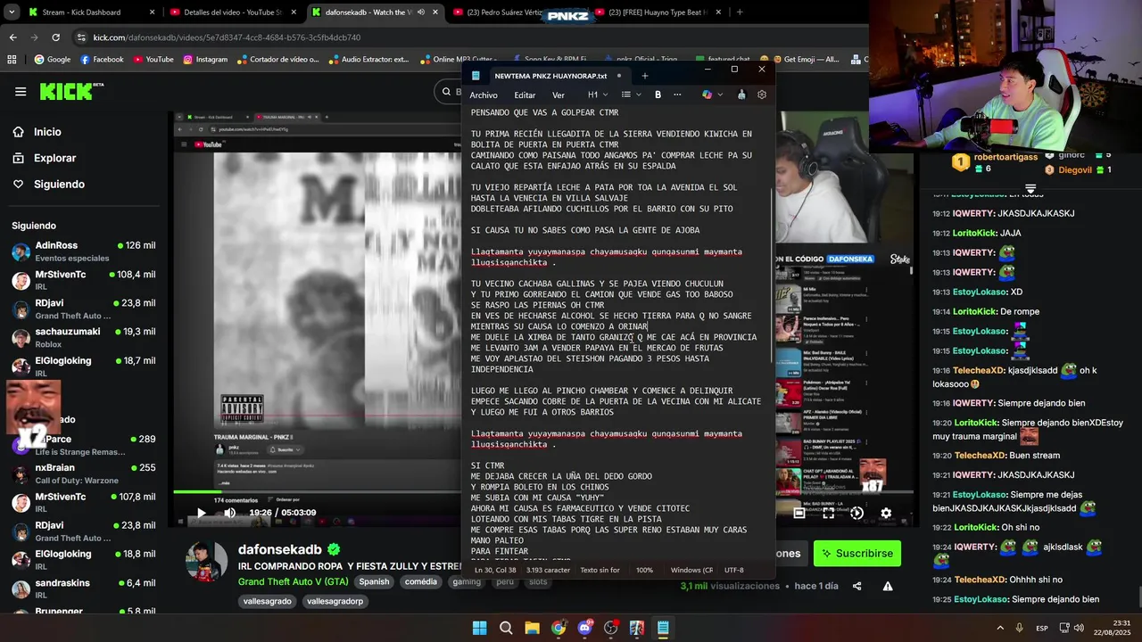The image size is (1142, 642).
Task: Click the Spanish tag
Action: coord(374,581)
